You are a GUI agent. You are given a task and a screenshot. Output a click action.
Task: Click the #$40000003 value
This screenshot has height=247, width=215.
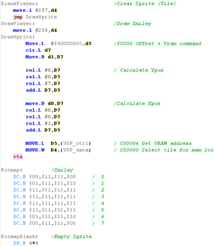pyautogui.click(x=66, y=44)
